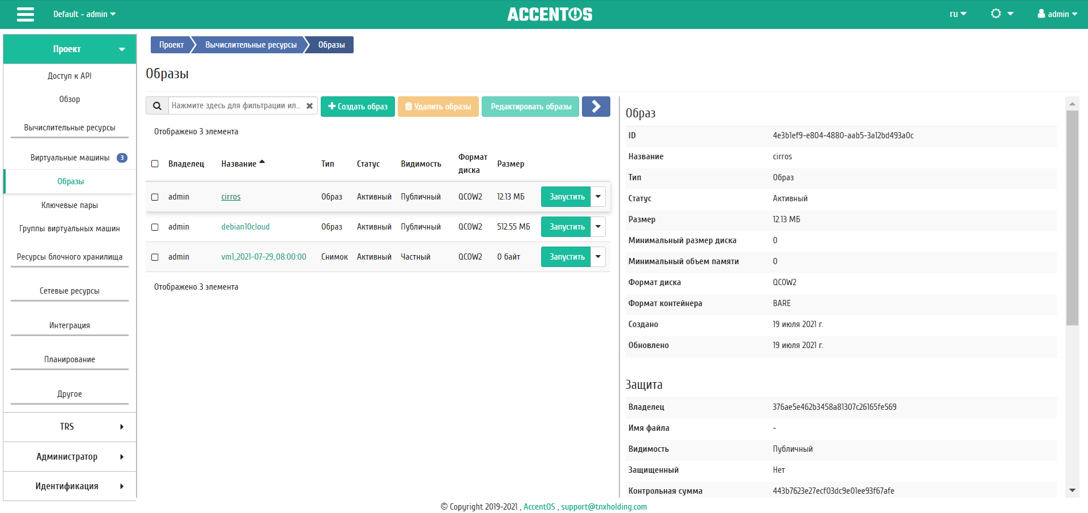The width and height of the screenshot is (1088, 513).
Task: Open the admin user menu
Action: 1057,14
